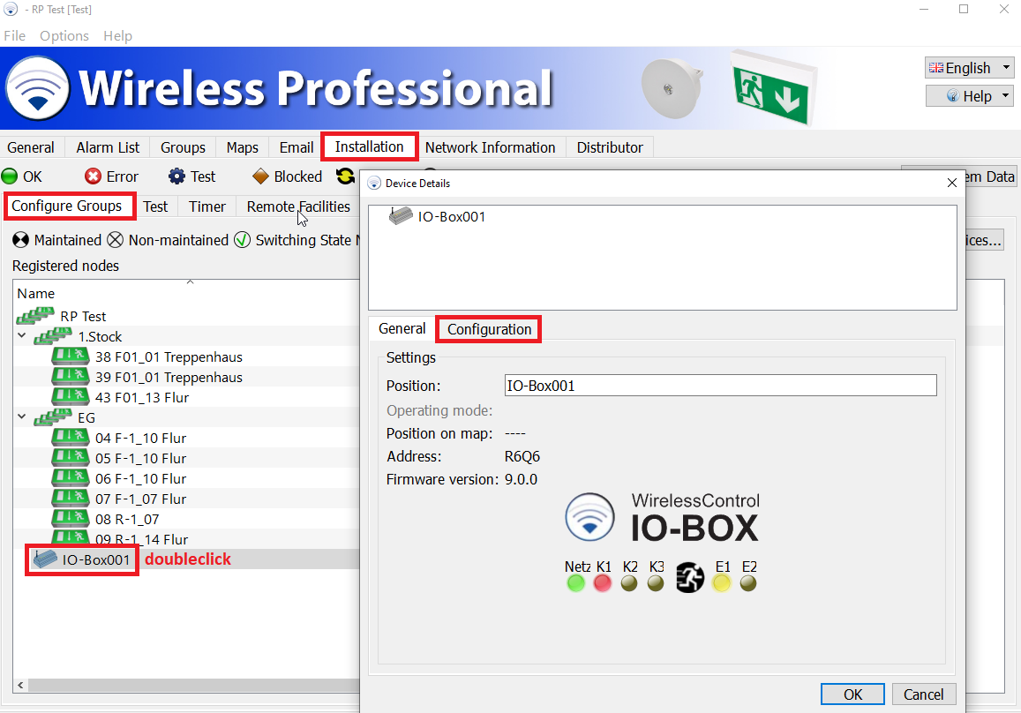Collapse the 1.Stock group node

(x=21, y=336)
